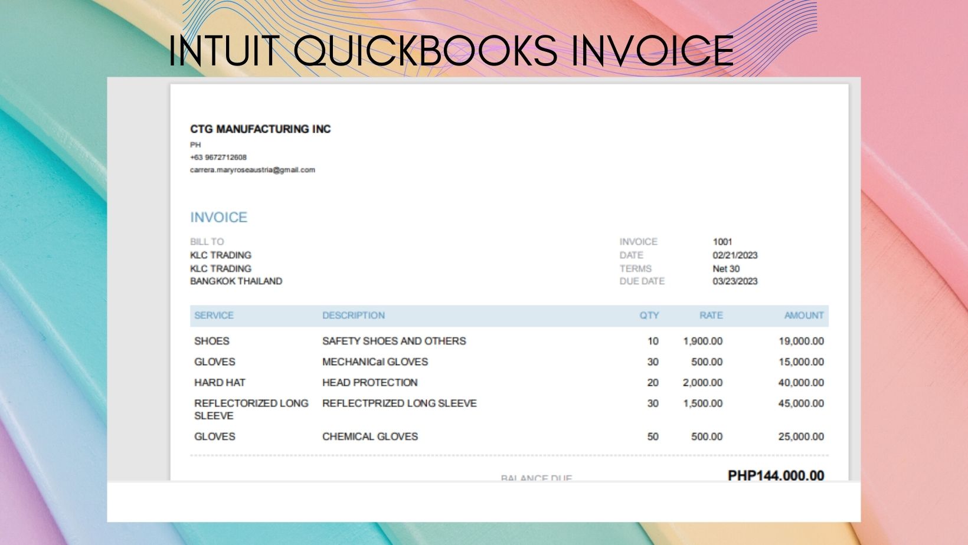Select the "REFLECTORIZED LONG SLEEVE" service cell
This screenshot has width=968, height=545.
[x=251, y=409]
